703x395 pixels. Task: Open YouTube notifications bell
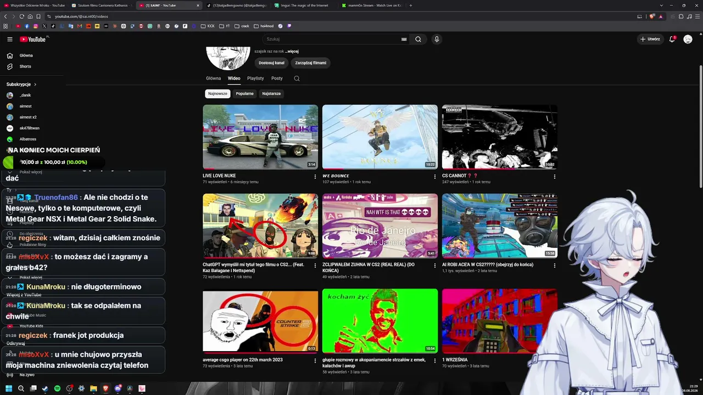[x=672, y=39]
